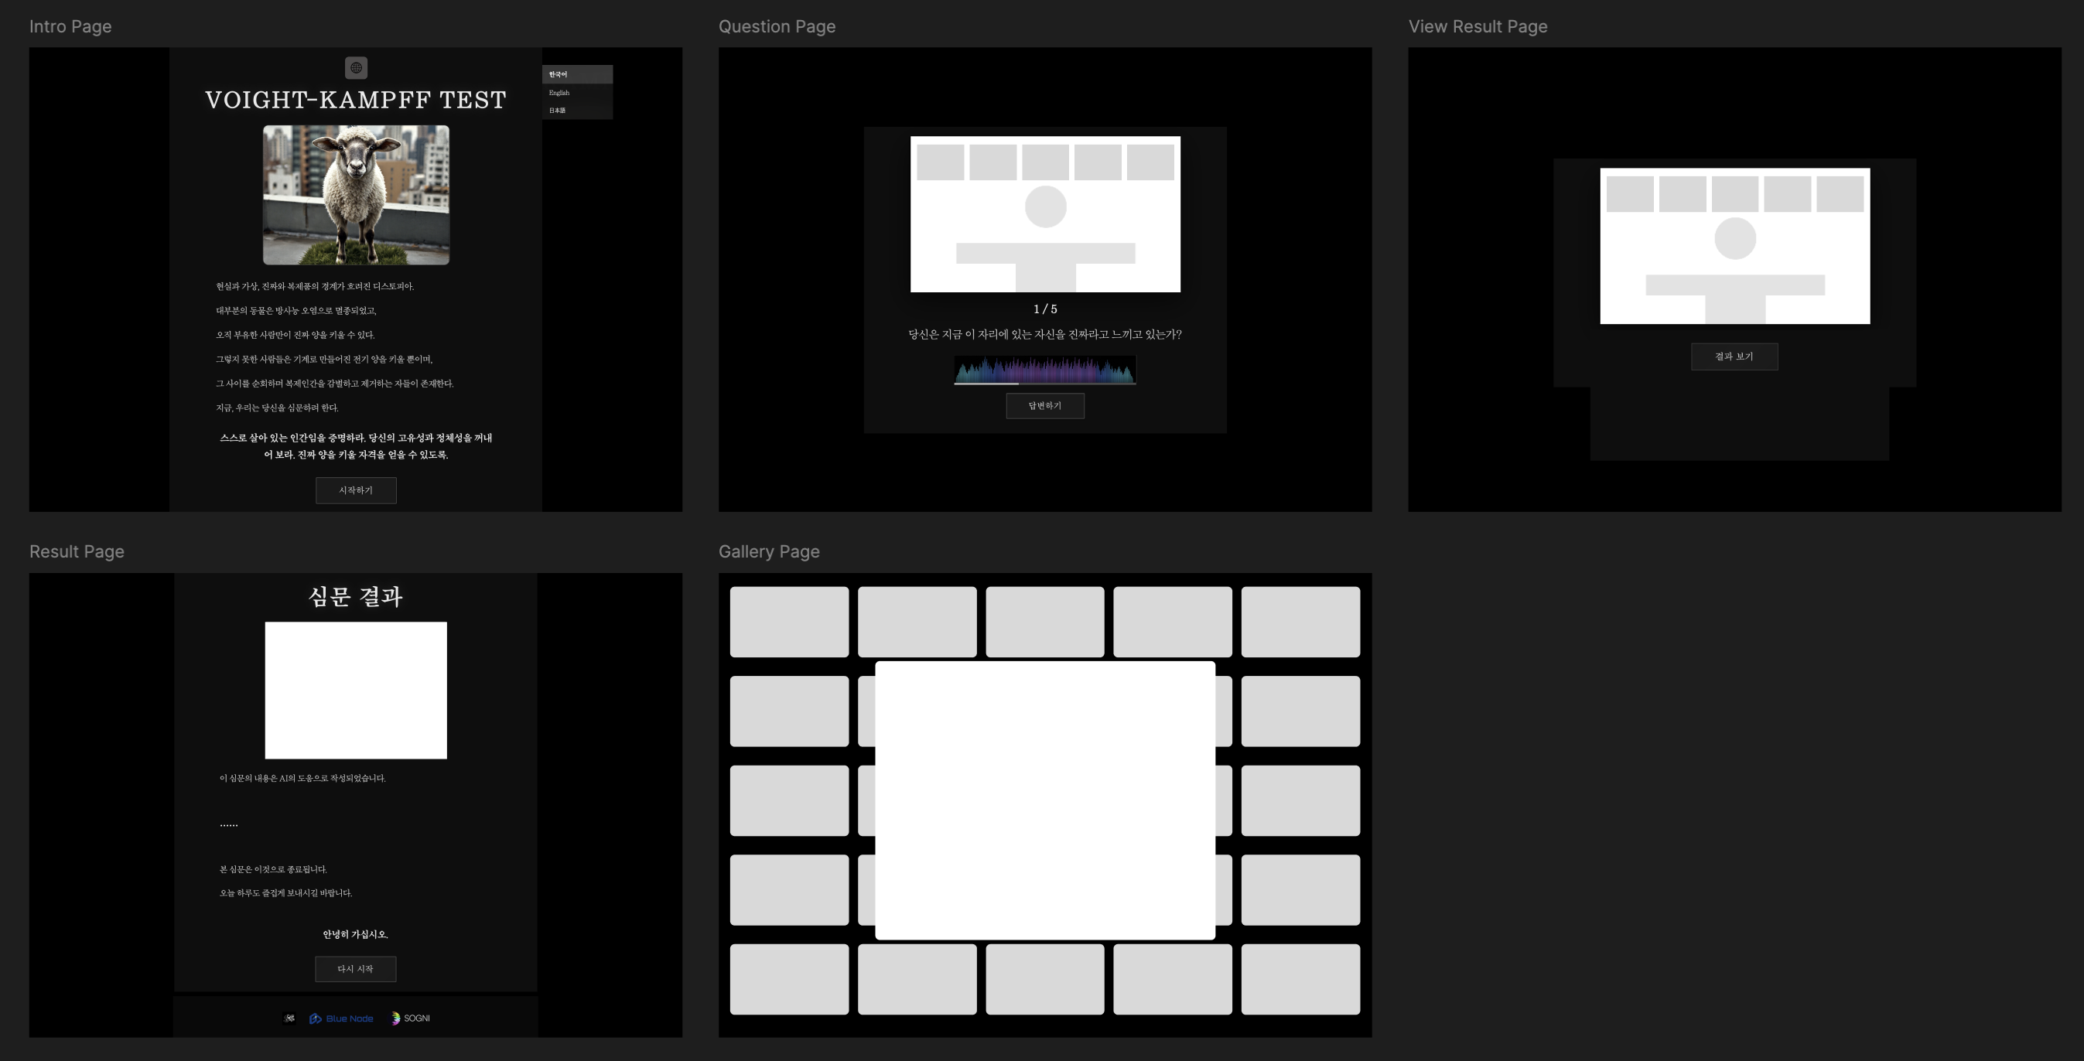Click the circular avatar on View Result Page
Image resolution: width=2084 pixels, height=1061 pixels.
click(1734, 238)
